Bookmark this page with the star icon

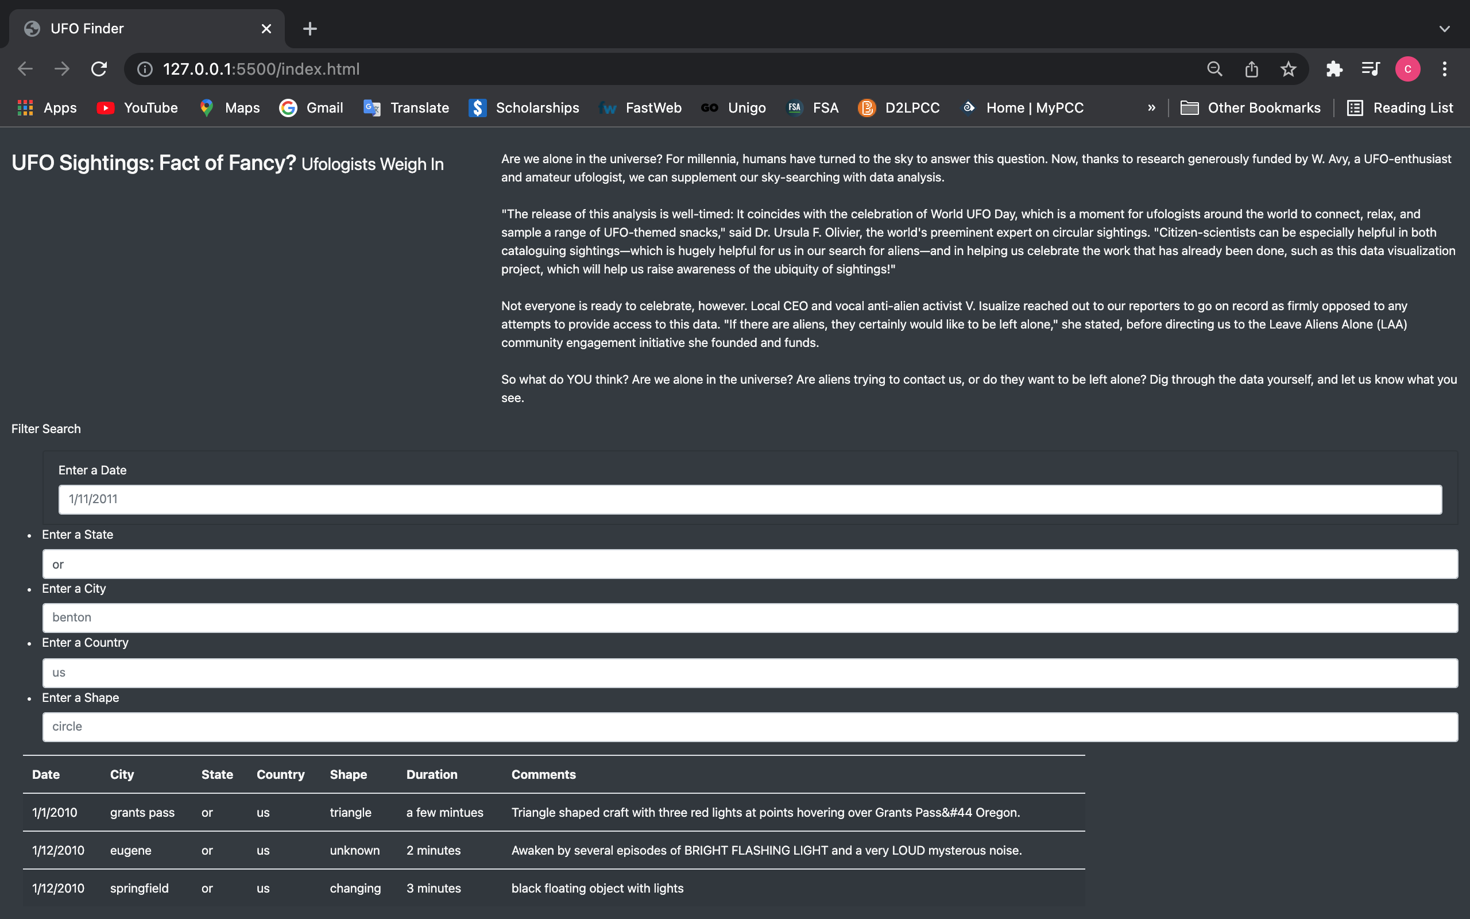click(1289, 69)
